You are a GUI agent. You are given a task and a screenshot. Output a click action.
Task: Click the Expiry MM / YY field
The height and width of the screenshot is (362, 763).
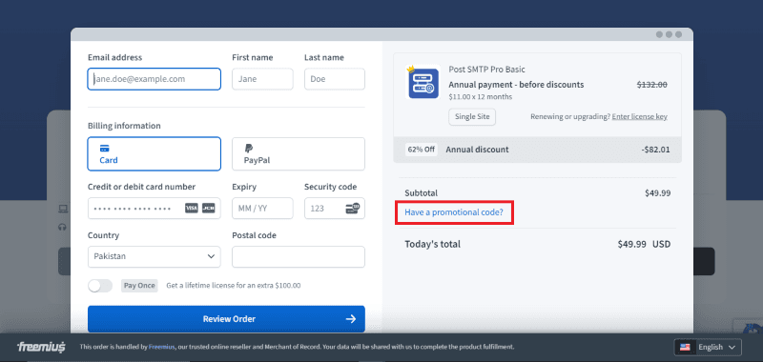click(x=262, y=208)
